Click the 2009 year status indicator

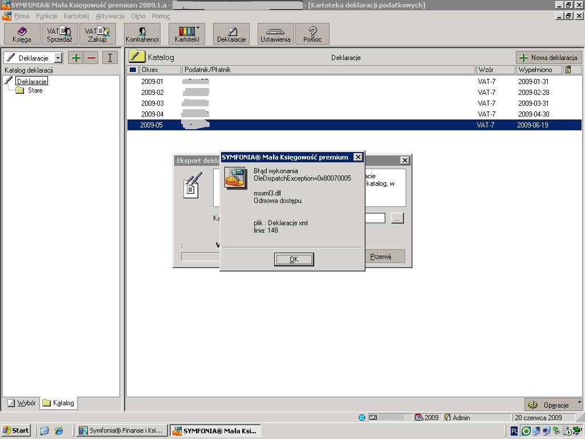tap(427, 417)
